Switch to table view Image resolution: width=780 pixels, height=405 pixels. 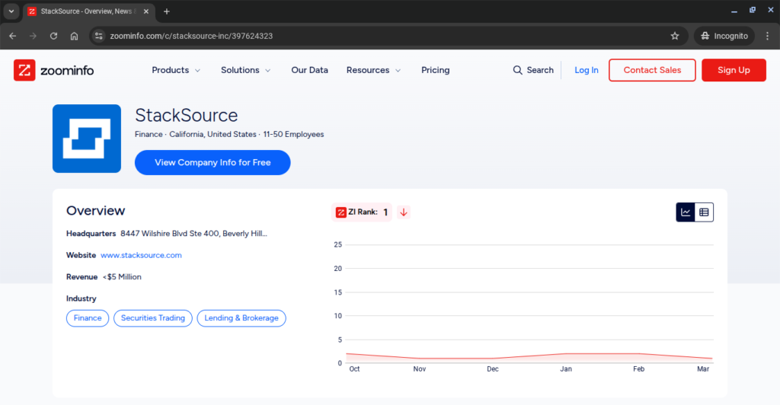pos(704,212)
